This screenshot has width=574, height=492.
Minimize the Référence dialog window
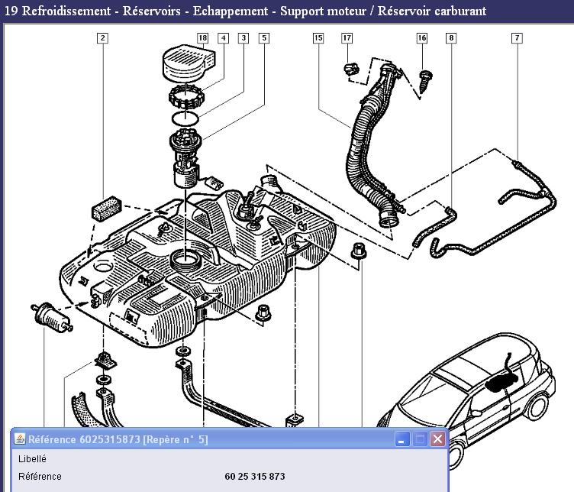(402, 439)
